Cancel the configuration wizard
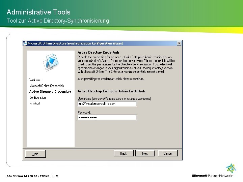This screenshot has height=182, width=243. pos(168,153)
